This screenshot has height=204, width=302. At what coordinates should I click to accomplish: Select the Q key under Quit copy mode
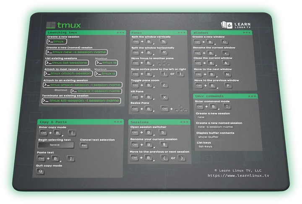click(40, 171)
